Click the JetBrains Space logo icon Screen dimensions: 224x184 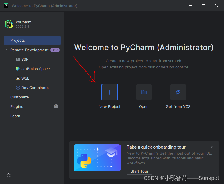pos(18,69)
